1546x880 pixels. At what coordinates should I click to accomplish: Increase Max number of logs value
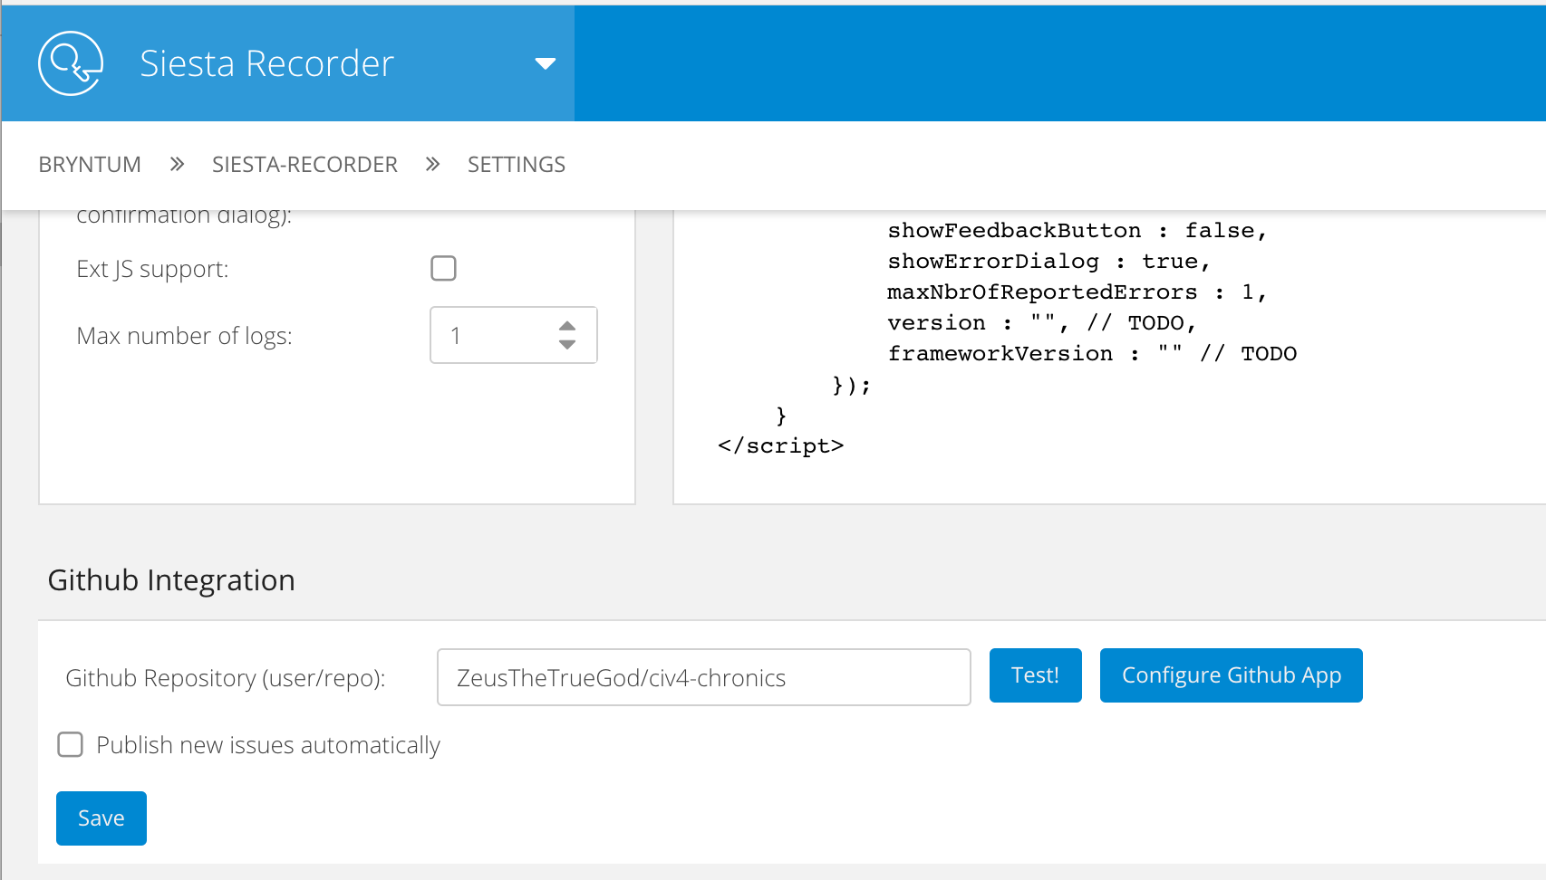coord(567,326)
